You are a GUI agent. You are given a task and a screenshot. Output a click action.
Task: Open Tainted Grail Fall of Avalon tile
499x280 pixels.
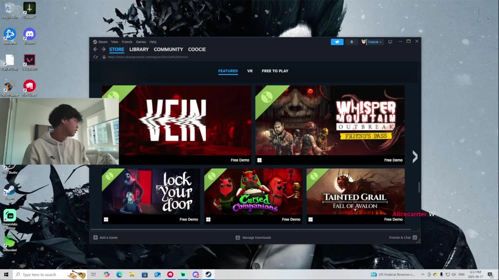pyautogui.click(x=356, y=196)
